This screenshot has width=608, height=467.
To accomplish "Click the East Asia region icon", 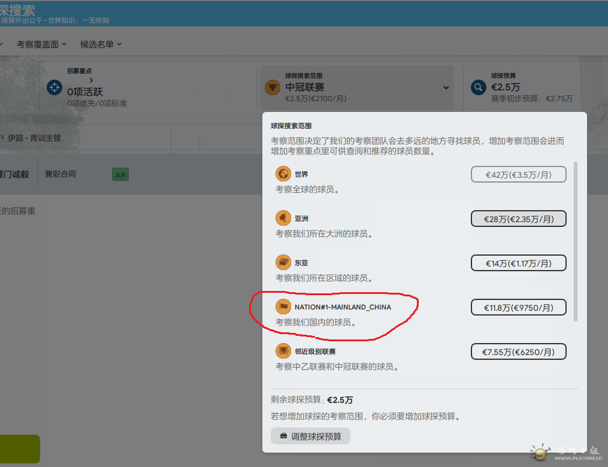I will [x=283, y=262].
